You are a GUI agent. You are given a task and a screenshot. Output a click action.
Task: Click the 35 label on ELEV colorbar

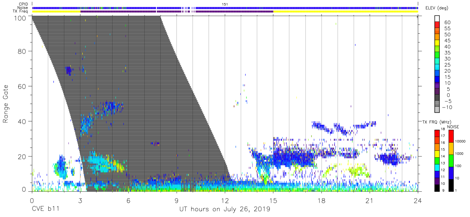tap(447, 53)
